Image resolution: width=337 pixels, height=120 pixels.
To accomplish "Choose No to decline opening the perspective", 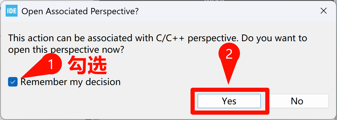I will click(297, 101).
